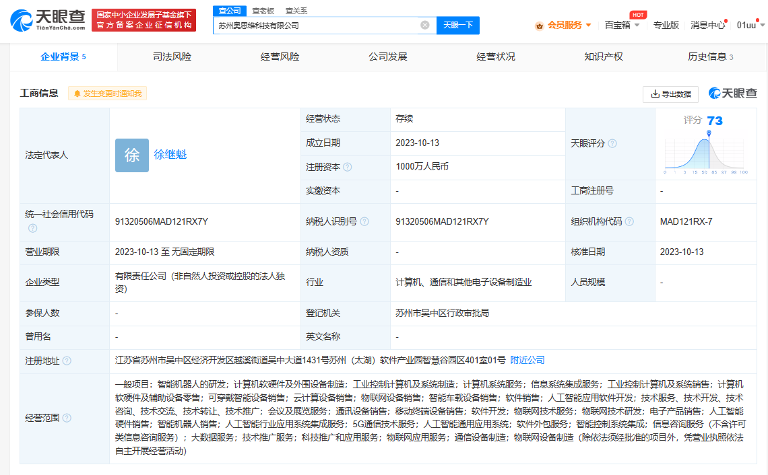Viewport: 768px width, 475px height.
Task: Select the 公司发展 tab
Action: click(388, 57)
